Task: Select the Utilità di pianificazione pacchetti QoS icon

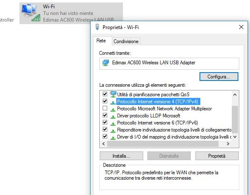Action: [113, 94]
